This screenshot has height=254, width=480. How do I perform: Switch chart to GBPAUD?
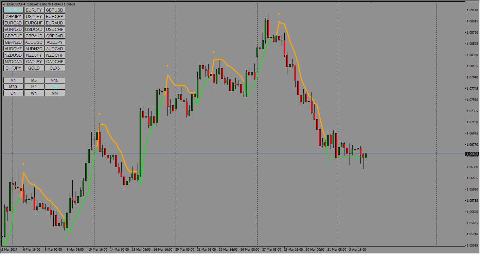34,36
